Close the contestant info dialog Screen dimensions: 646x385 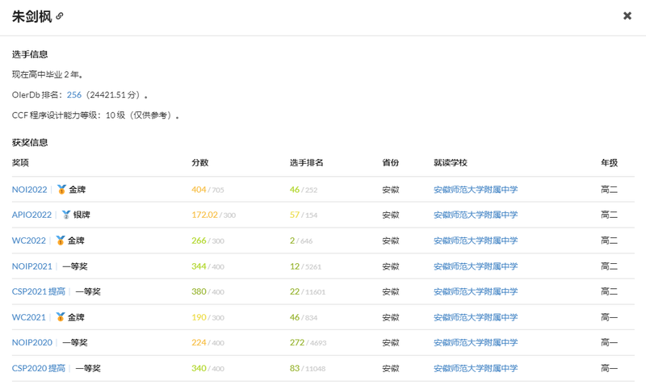(x=627, y=16)
